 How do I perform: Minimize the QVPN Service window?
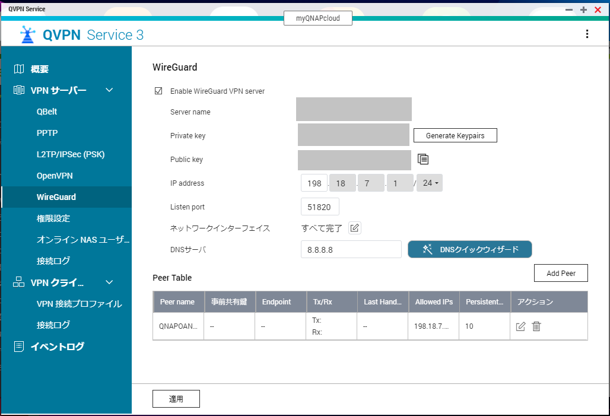click(569, 9)
